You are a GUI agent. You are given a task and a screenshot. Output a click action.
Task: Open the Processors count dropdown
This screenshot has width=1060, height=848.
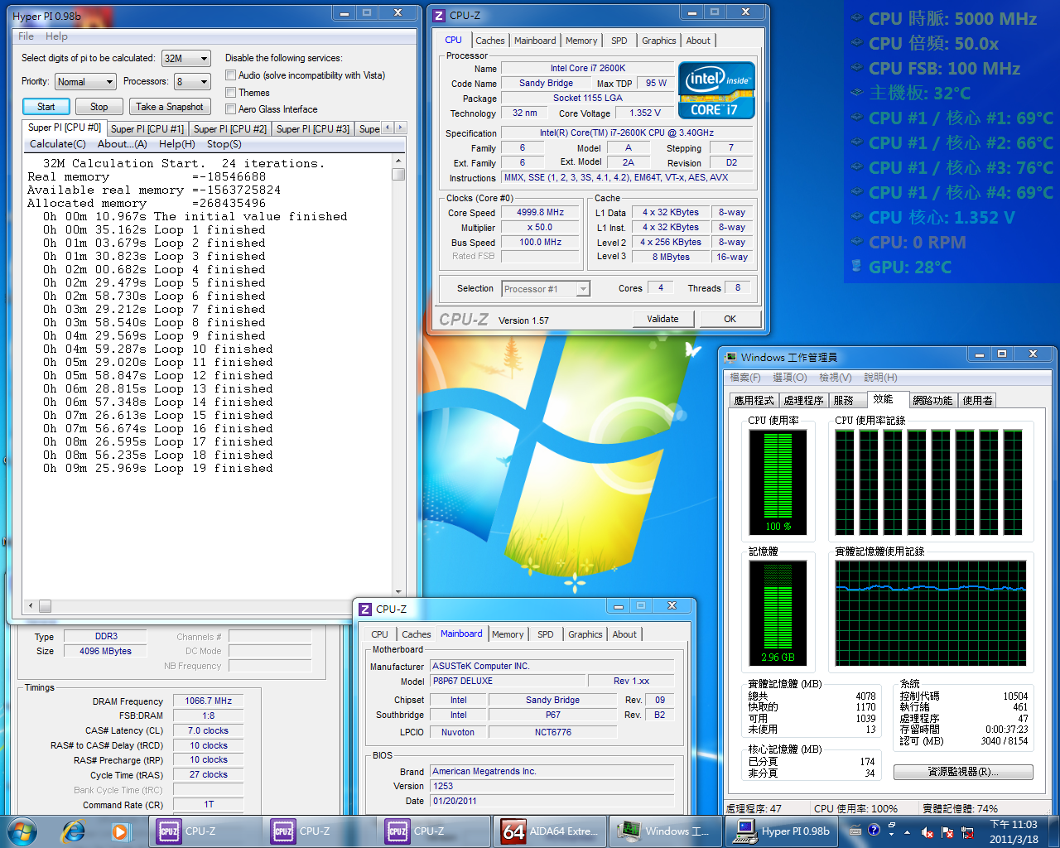click(x=191, y=82)
